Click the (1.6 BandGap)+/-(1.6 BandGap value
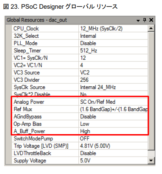 click(114, 109)
